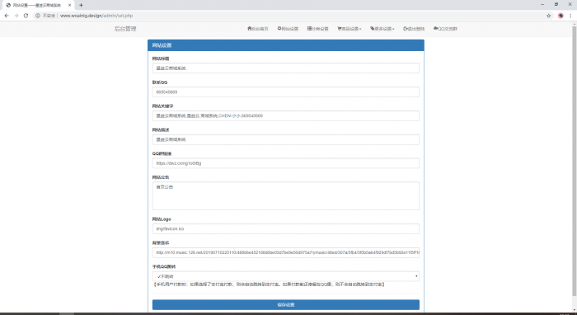Open 分类设置 list icon in navbar

click(309, 28)
